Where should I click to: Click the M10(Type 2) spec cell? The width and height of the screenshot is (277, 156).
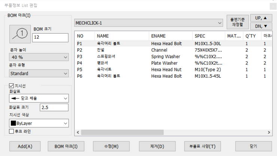(208, 70)
